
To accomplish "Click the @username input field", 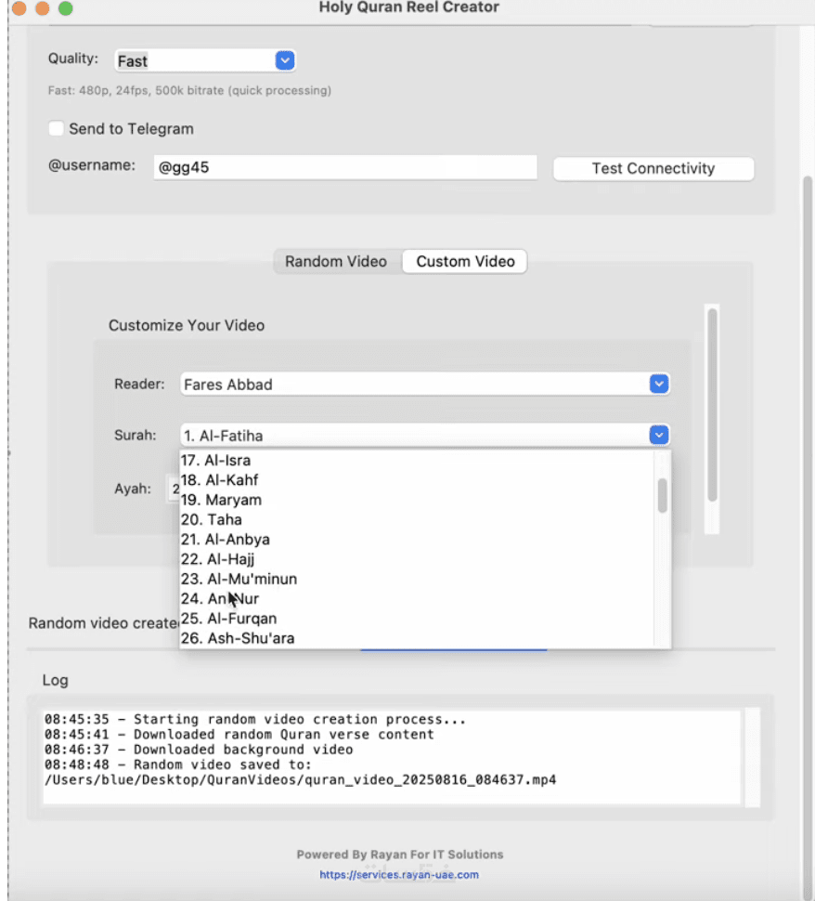I will pyautogui.click(x=345, y=167).
